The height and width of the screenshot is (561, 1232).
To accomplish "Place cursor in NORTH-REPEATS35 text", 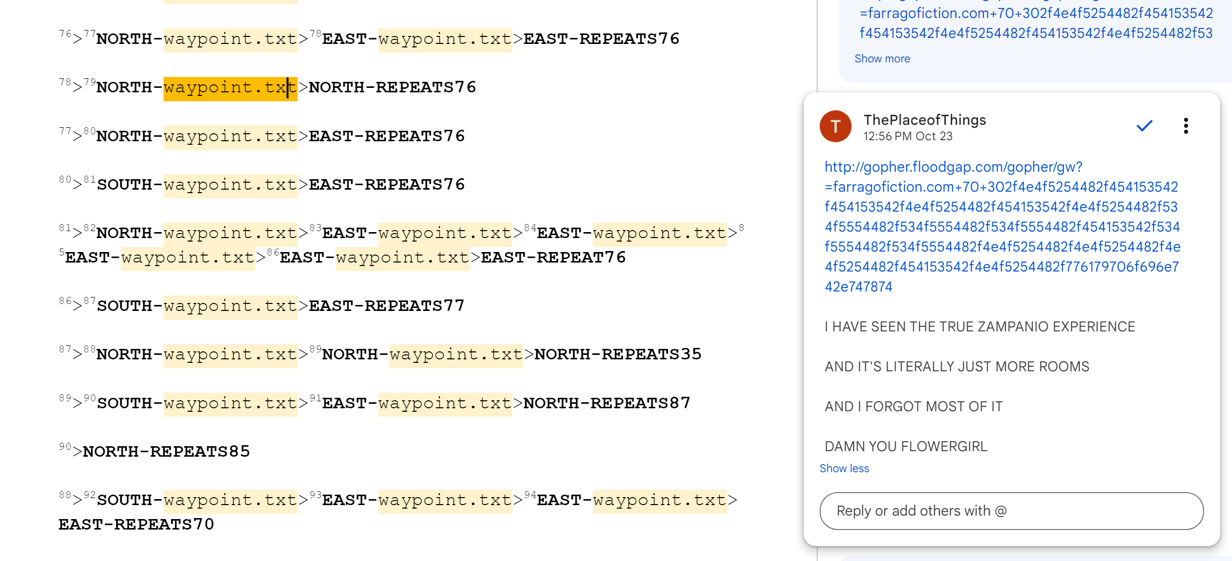I will [617, 354].
